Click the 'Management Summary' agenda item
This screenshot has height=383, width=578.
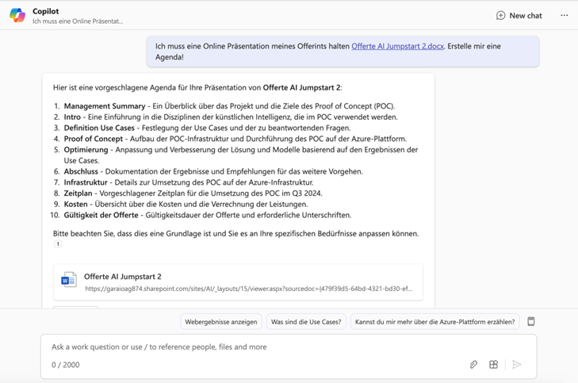pos(105,106)
